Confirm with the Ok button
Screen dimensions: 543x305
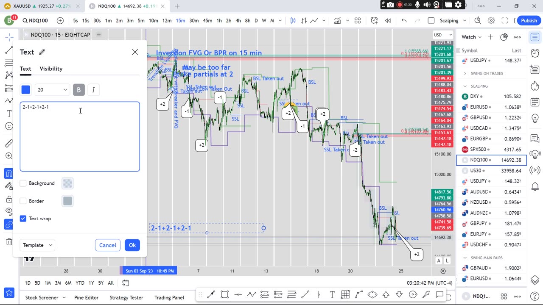132,245
